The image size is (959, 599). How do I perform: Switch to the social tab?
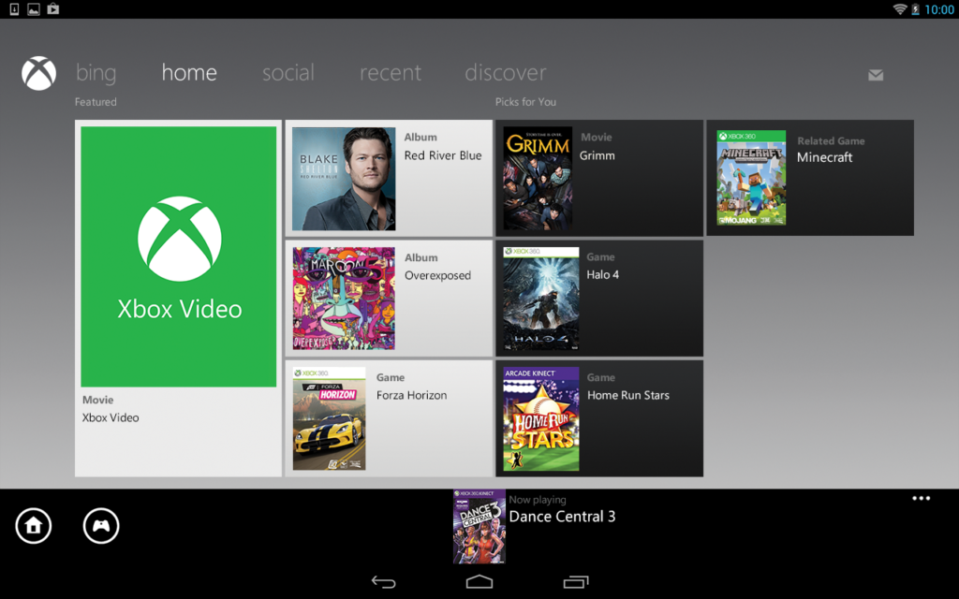pyautogui.click(x=288, y=73)
